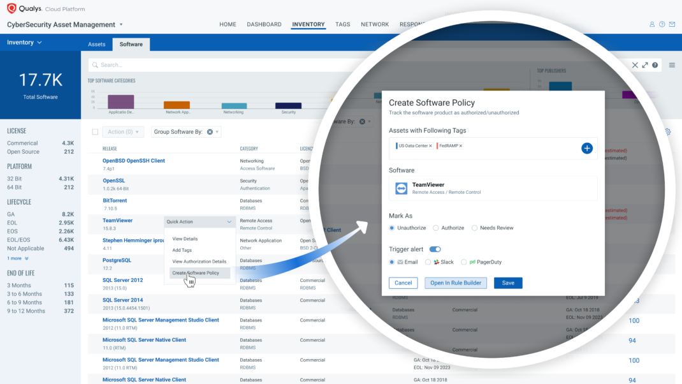Toggle the Trigger alert switch
Image resolution: width=682 pixels, height=384 pixels.
click(435, 249)
